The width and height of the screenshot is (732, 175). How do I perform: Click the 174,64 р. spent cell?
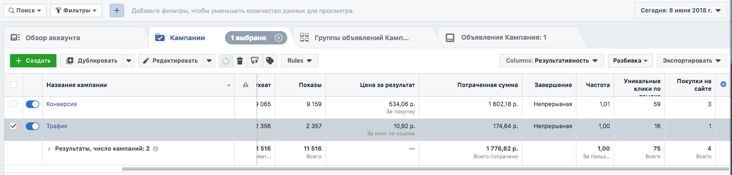(471, 130)
